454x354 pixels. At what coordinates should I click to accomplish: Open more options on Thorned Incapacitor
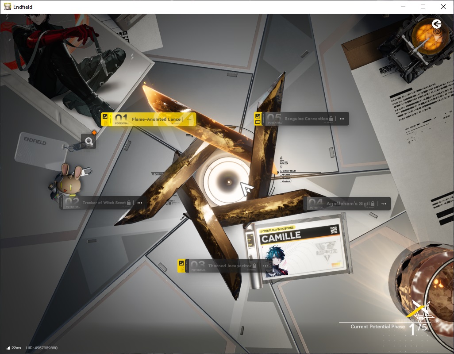(x=265, y=265)
